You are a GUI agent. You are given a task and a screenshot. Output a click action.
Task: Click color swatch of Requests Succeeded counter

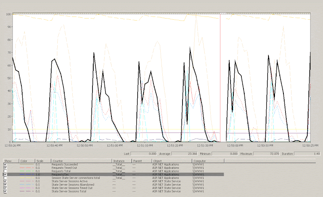[26, 164]
